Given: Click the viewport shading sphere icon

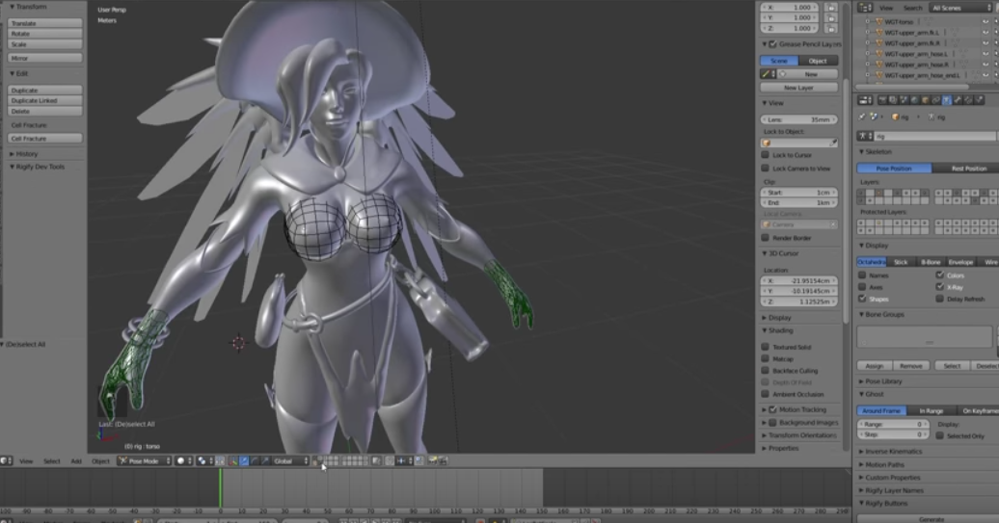Looking at the screenshot, I should click(x=180, y=461).
